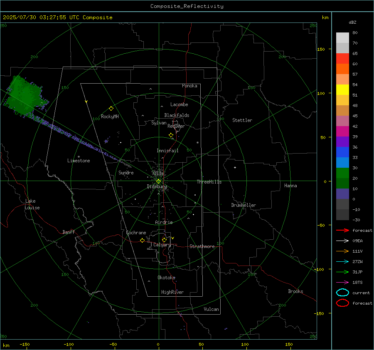Click the Strathmore label

[x=202, y=246]
